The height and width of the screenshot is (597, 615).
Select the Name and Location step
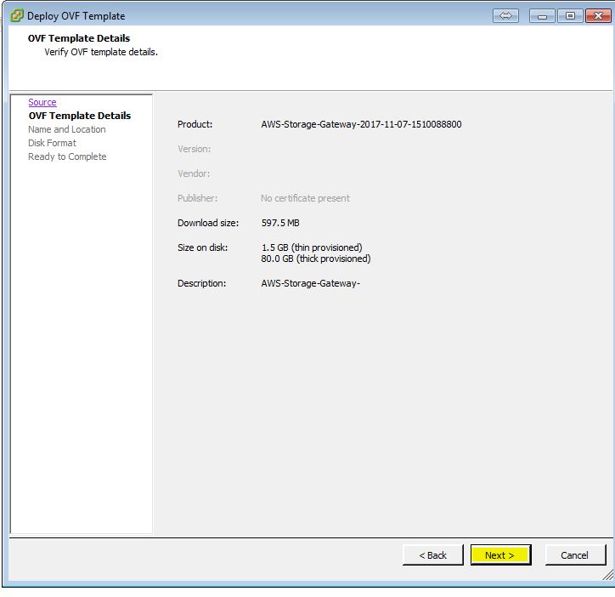66,129
